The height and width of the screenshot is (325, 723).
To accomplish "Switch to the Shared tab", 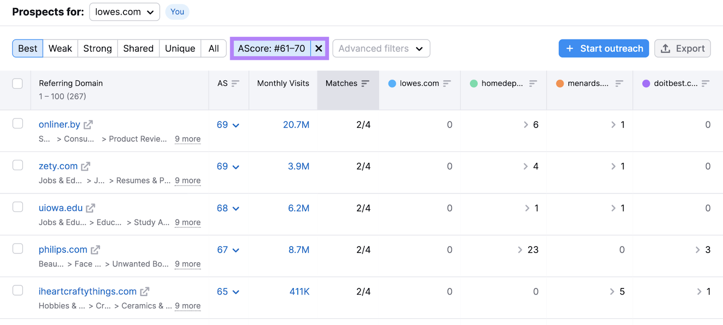I will click(138, 48).
